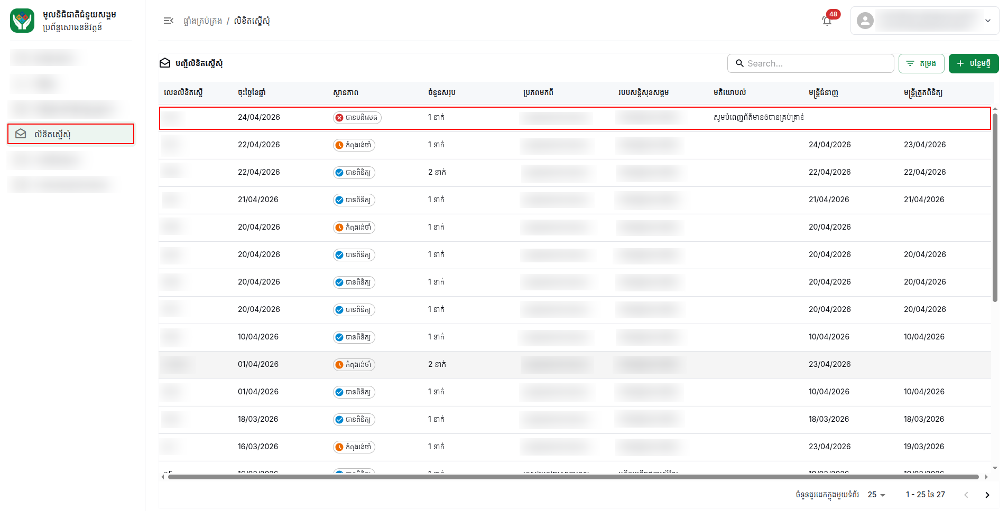The image size is (1008, 511).
Task: Open the rows-per-page dropdown showing 25
Action: pyautogui.click(x=876, y=495)
